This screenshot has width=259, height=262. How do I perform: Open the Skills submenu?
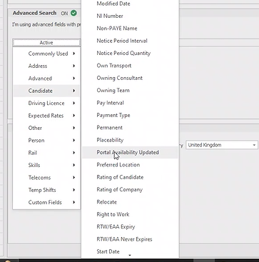(x=47, y=165)
